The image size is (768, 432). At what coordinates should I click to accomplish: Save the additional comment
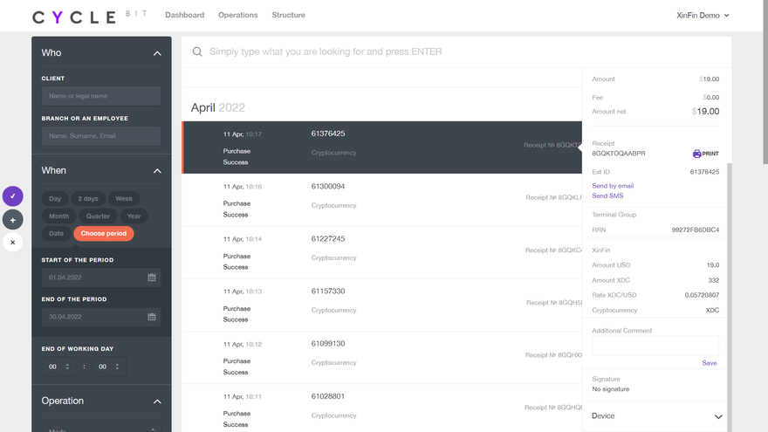pyautogui.click(x=710, y=363)
